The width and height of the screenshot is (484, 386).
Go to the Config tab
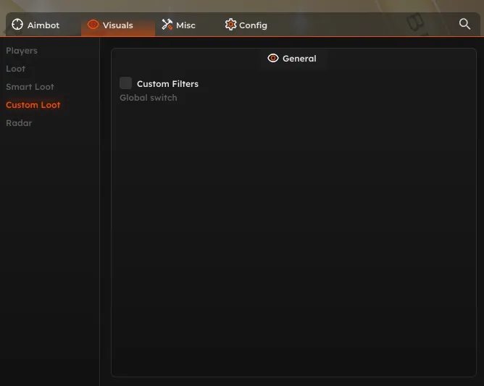(246, 25)
